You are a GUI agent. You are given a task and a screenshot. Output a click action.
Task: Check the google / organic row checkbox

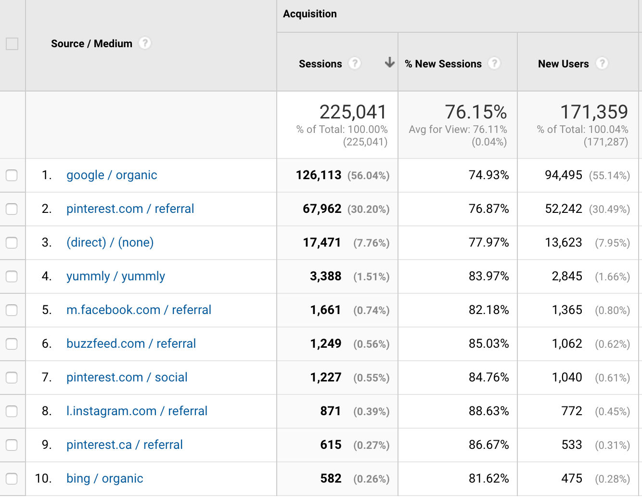pyautogui.click(x=12, y=175)
